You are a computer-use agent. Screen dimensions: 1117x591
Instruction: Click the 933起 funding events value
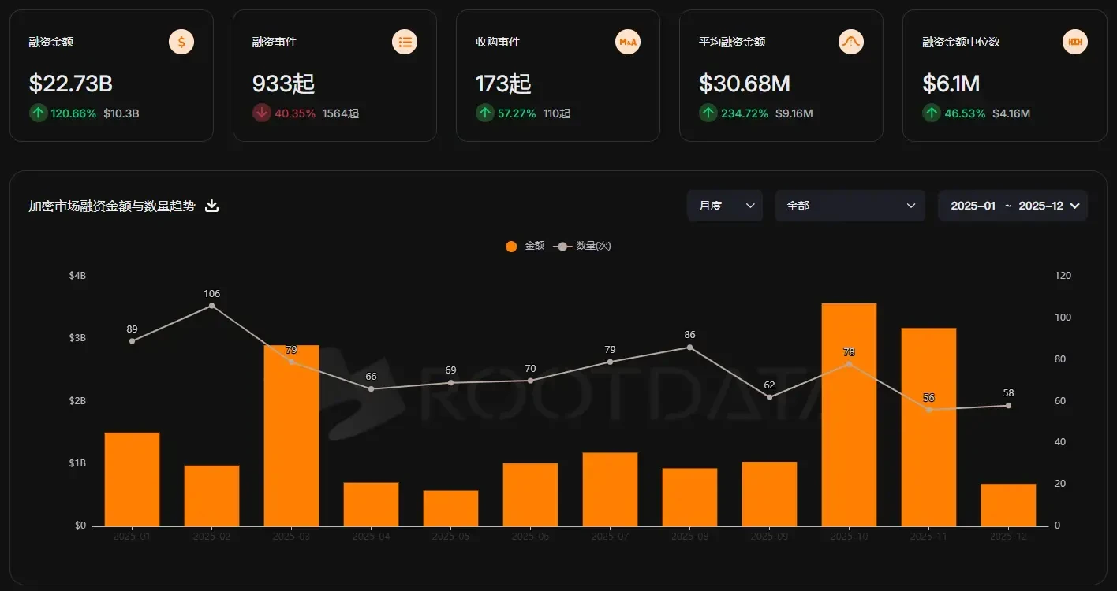tap(283, 82)
